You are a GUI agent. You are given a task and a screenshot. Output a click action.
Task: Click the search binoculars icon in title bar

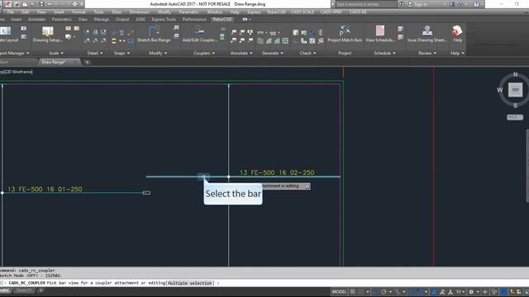402,4
